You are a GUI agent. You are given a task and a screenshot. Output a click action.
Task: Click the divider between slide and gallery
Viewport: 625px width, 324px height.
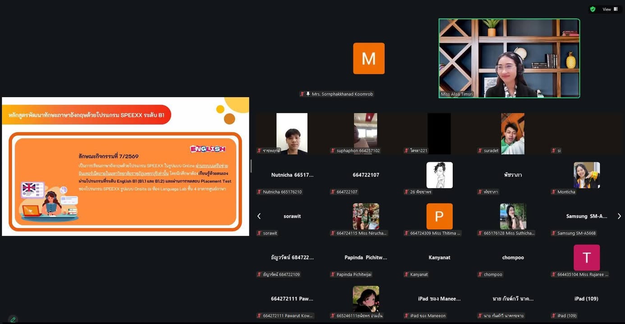(251, 166)
